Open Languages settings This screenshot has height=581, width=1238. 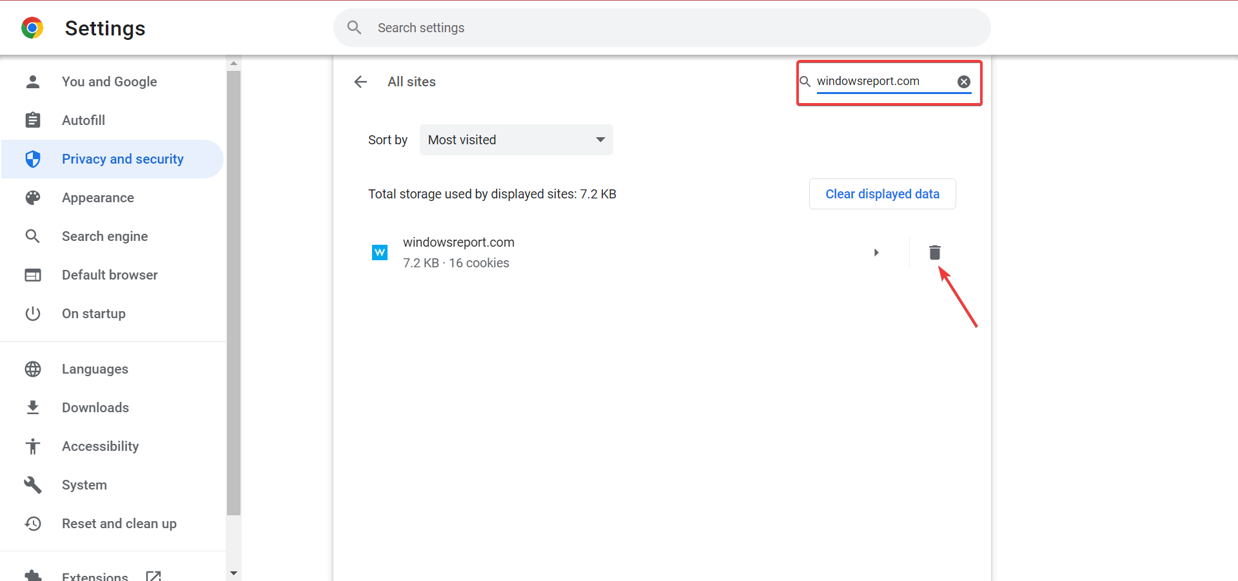(x=112, y=369)
